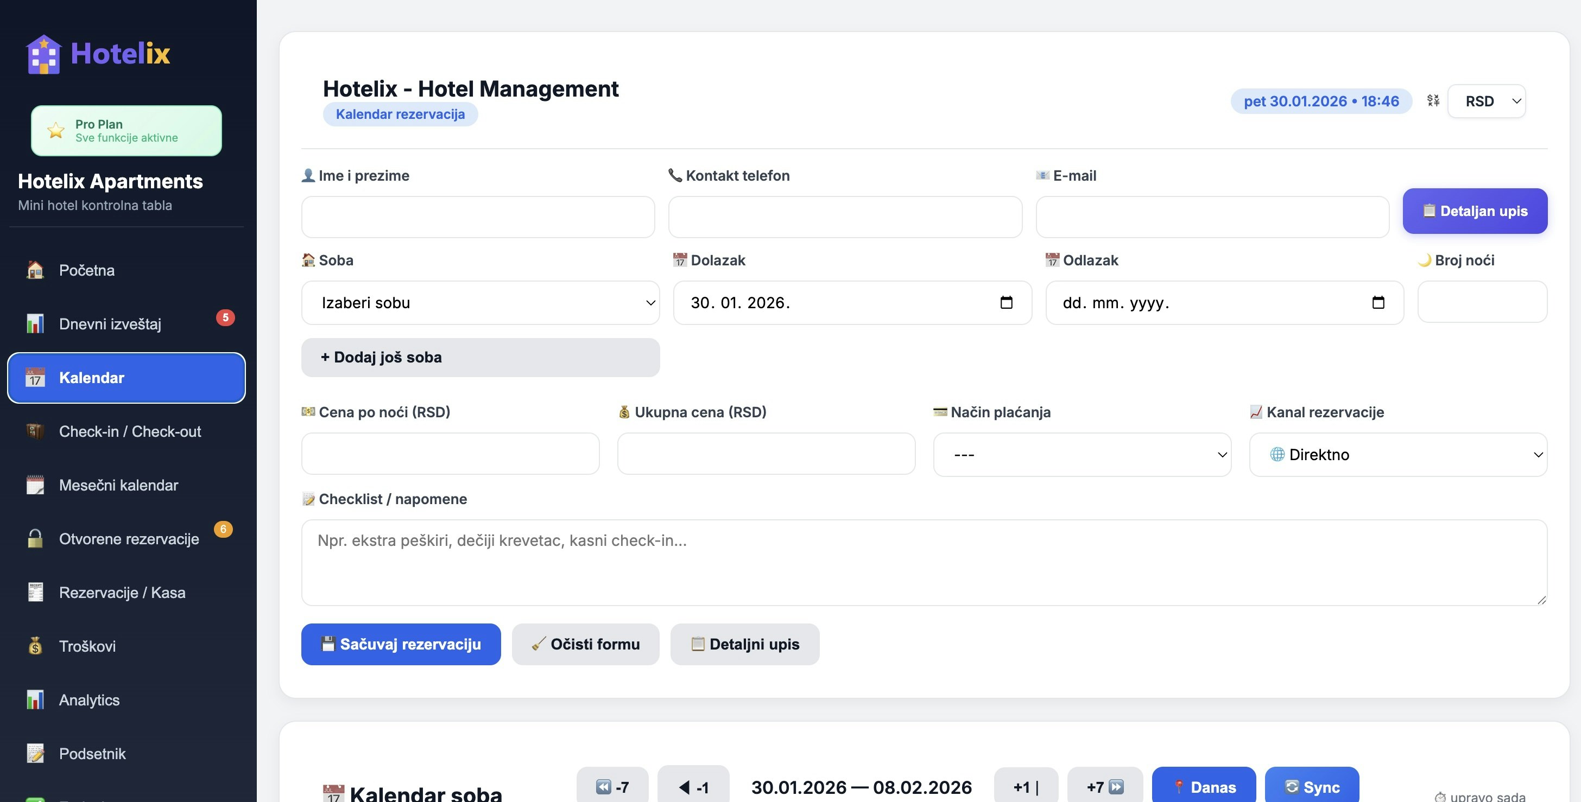Click the Hotelix building logo icon

coord(43,54)
